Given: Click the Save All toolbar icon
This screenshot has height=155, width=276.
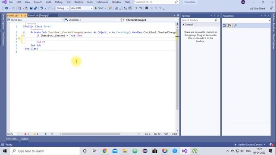Looking at the screenshot, I should click(35, 8).
